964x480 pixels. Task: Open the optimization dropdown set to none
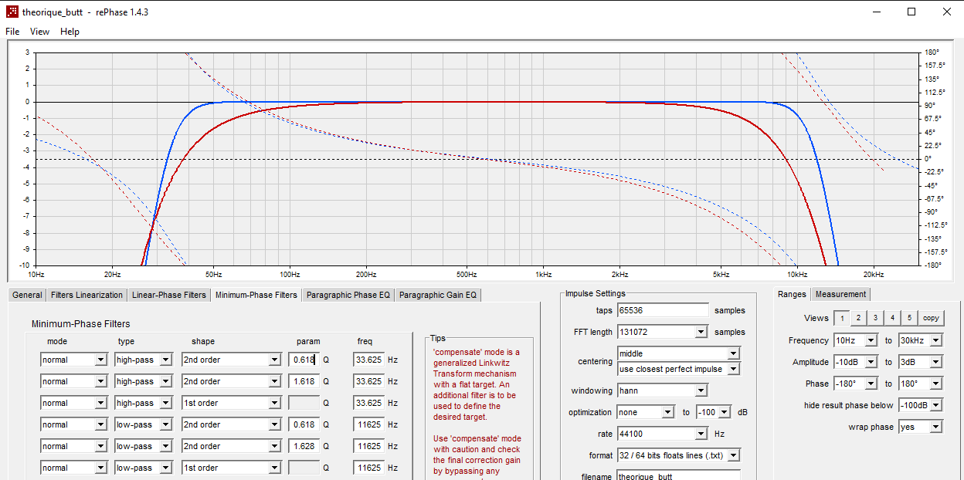coord(646,412)
